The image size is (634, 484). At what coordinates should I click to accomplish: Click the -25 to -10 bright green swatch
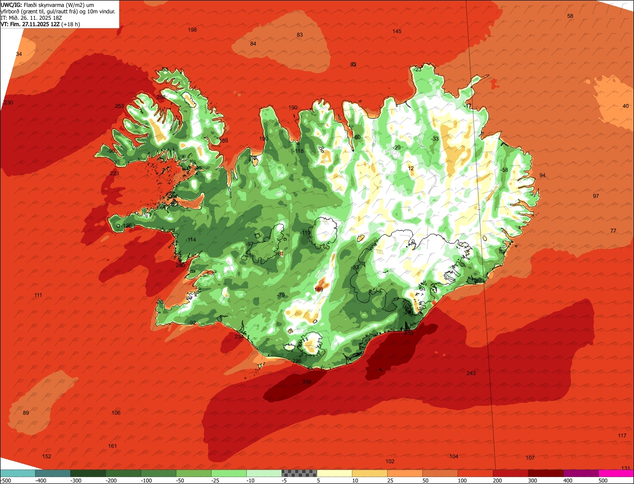click(x=228, y=473)
